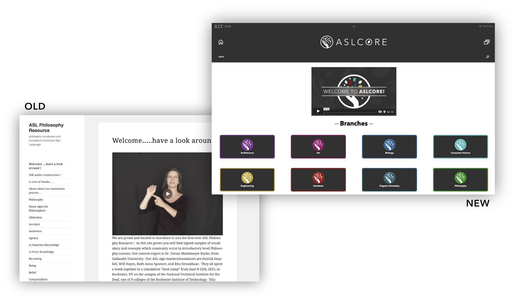Enter fullscreen on the welcome video
This screenshot has height=301, width=518.
click(x=392, y=112)
